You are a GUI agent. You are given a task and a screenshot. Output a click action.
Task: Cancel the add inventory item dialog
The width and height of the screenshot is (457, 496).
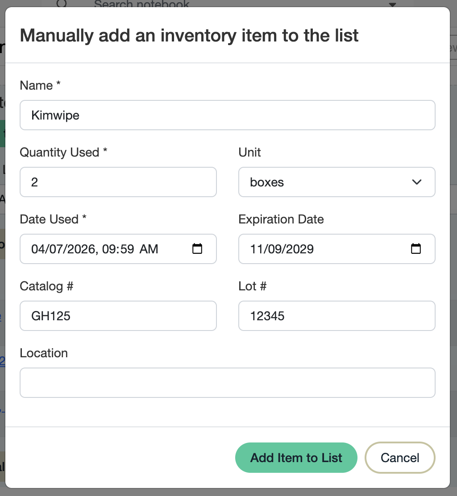tap(399, 458)
